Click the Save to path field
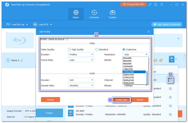Viewport: 188px width, 123px height. pos(30,117)
